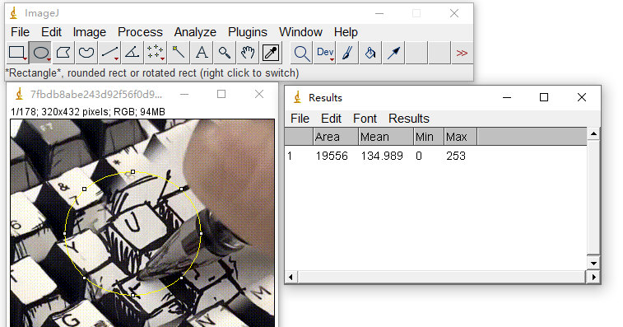Activate the Wand tracing tool
The image size is (623, 327).
pos(179,53)
